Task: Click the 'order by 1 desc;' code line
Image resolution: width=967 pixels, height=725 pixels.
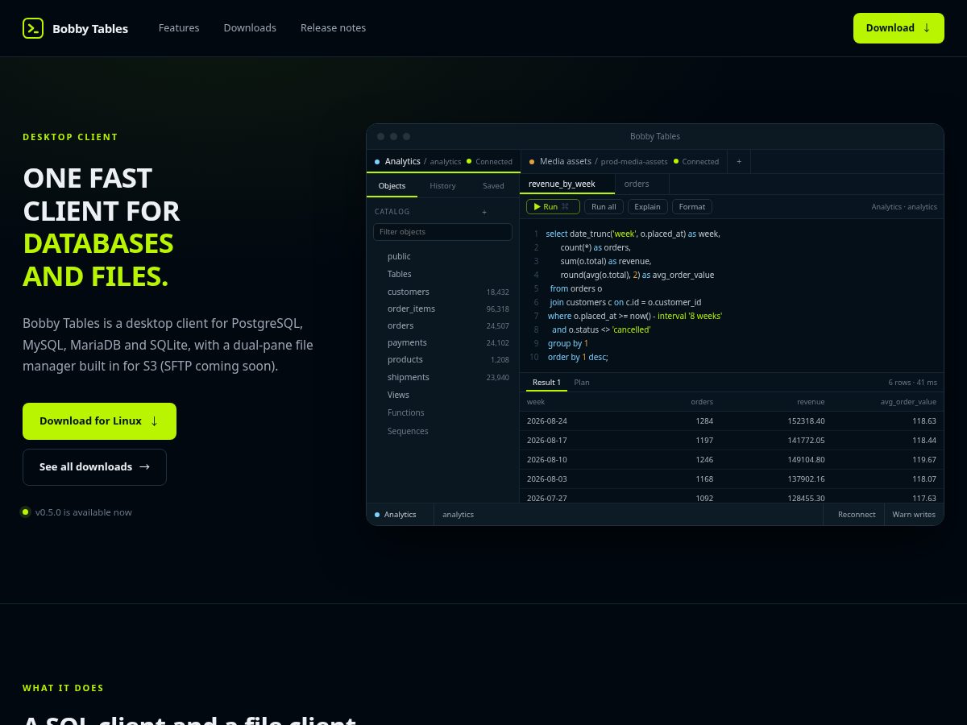Action: (578, 357)
